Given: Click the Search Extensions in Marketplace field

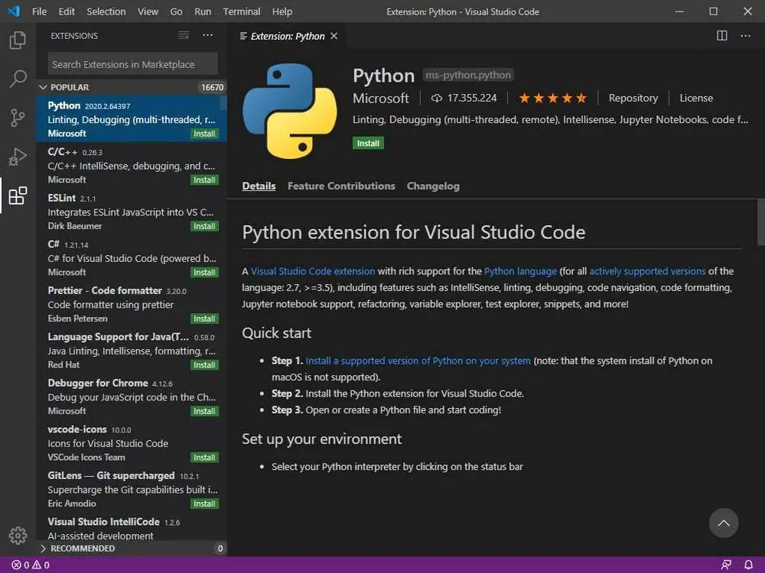Looking at the screenshot, I should coord(132,64).
